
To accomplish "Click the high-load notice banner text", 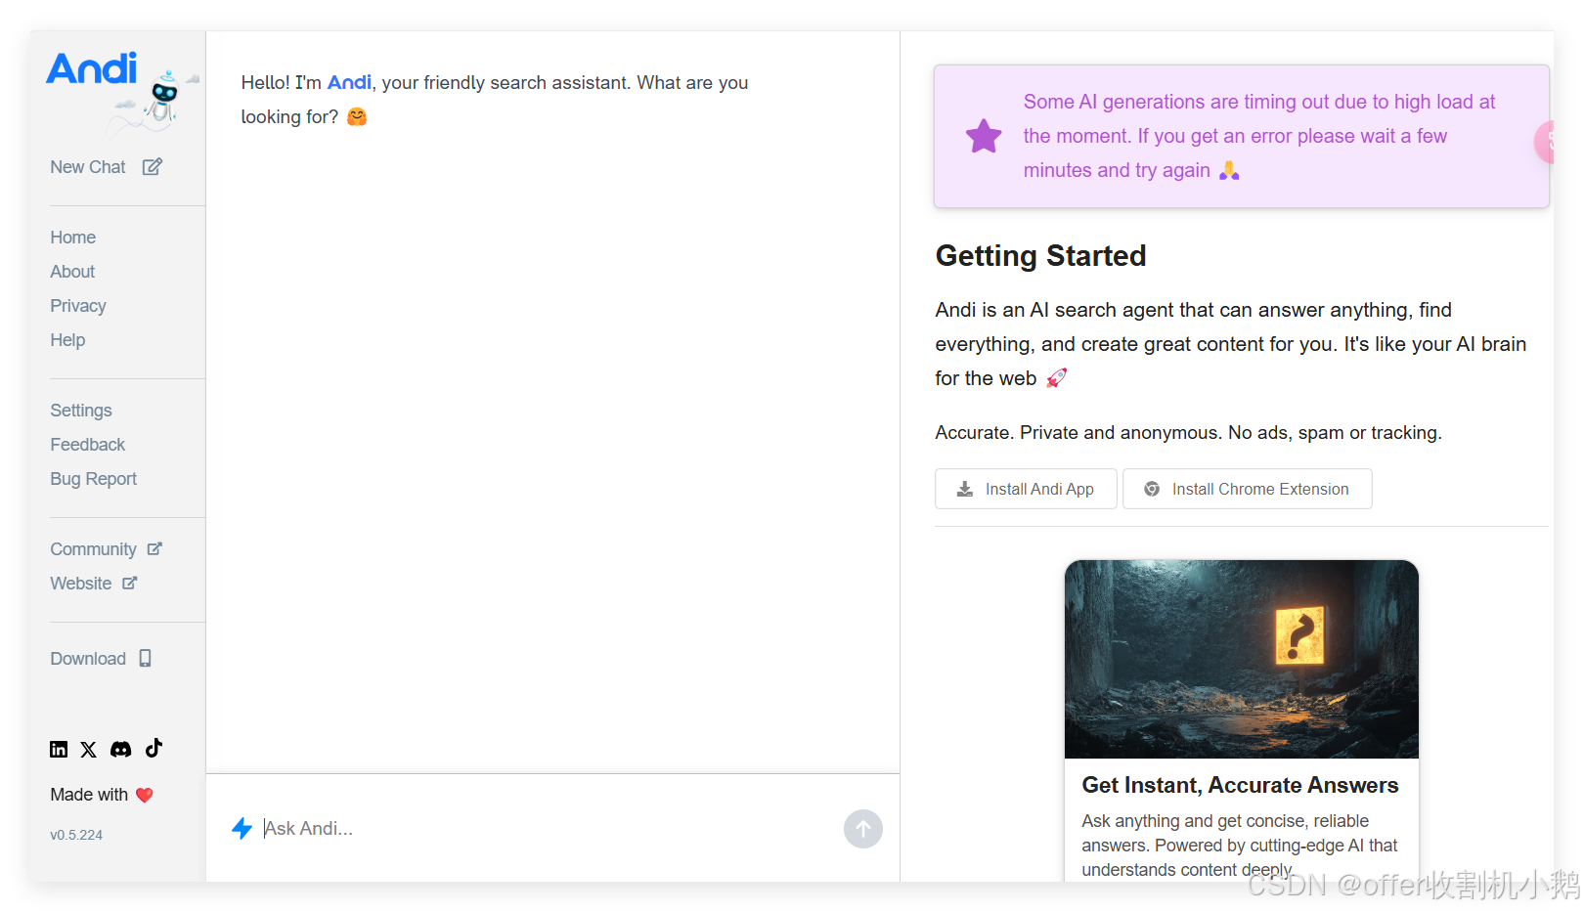I will 1259,136.
